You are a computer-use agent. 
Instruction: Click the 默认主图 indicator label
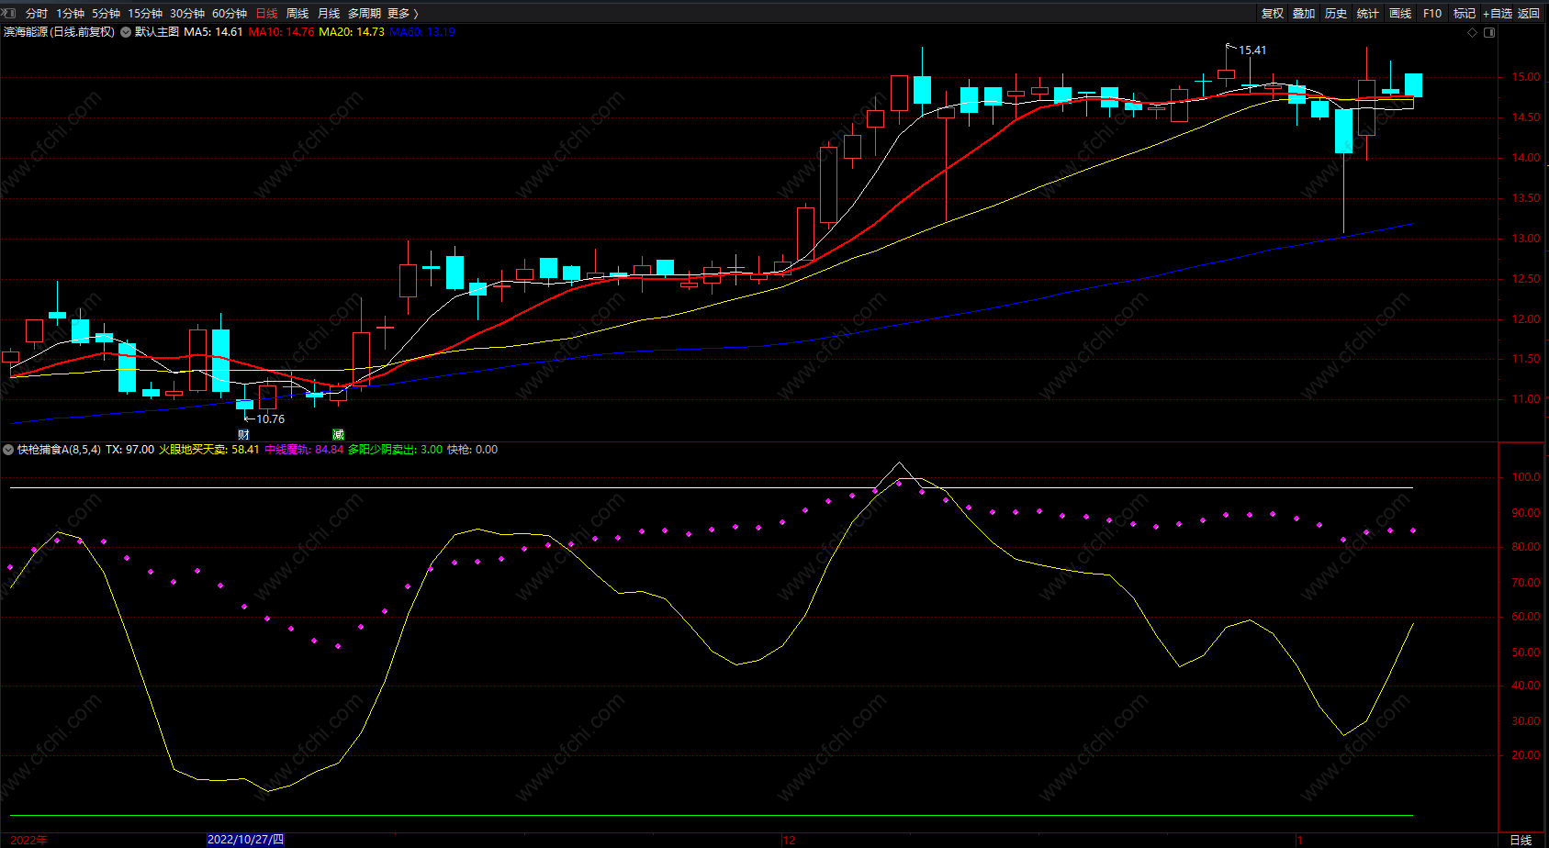click(157, 32)
